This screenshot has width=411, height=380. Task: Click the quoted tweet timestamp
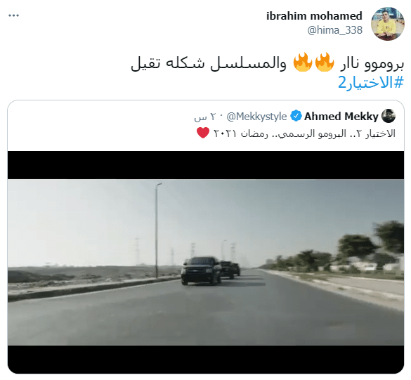(x=206, y=117)
